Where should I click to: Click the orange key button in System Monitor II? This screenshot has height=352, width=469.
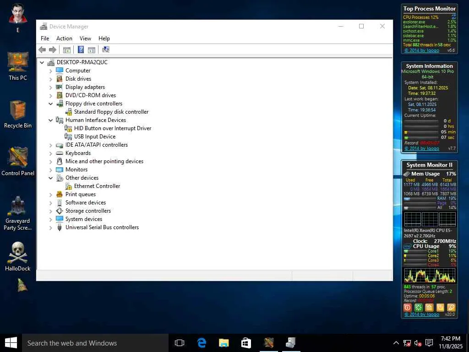click(x=451, y=308)
